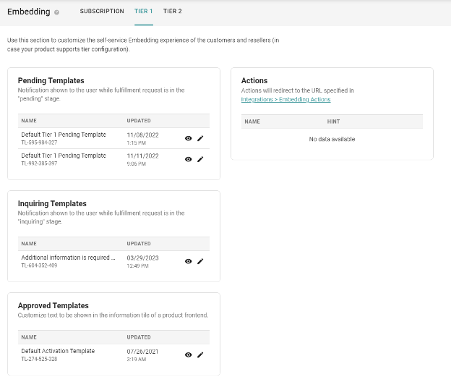Edit the pending template updated 11/08/2022
The image size is (451, 382).
coord(200,138)
